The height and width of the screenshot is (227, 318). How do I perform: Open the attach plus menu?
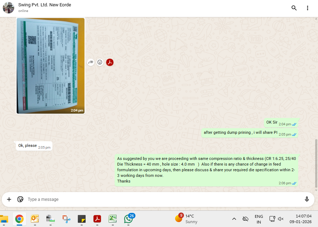pyautogui.click(x=9, y=199)
